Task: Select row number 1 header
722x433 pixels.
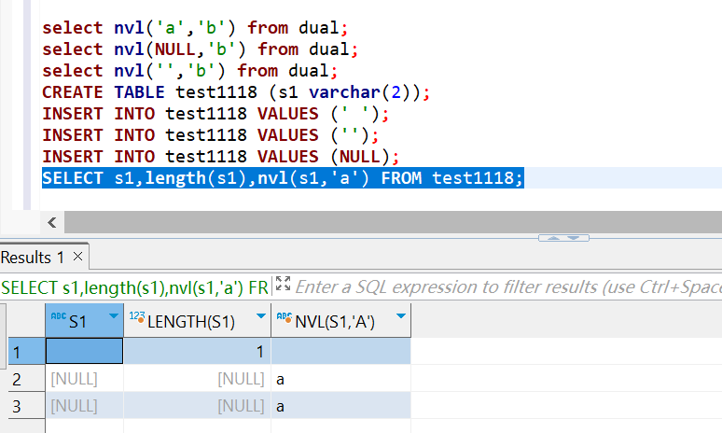Action: tap(21, 352)
